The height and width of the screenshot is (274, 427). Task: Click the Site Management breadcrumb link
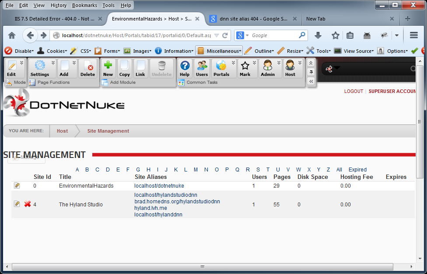pos(108,131)
